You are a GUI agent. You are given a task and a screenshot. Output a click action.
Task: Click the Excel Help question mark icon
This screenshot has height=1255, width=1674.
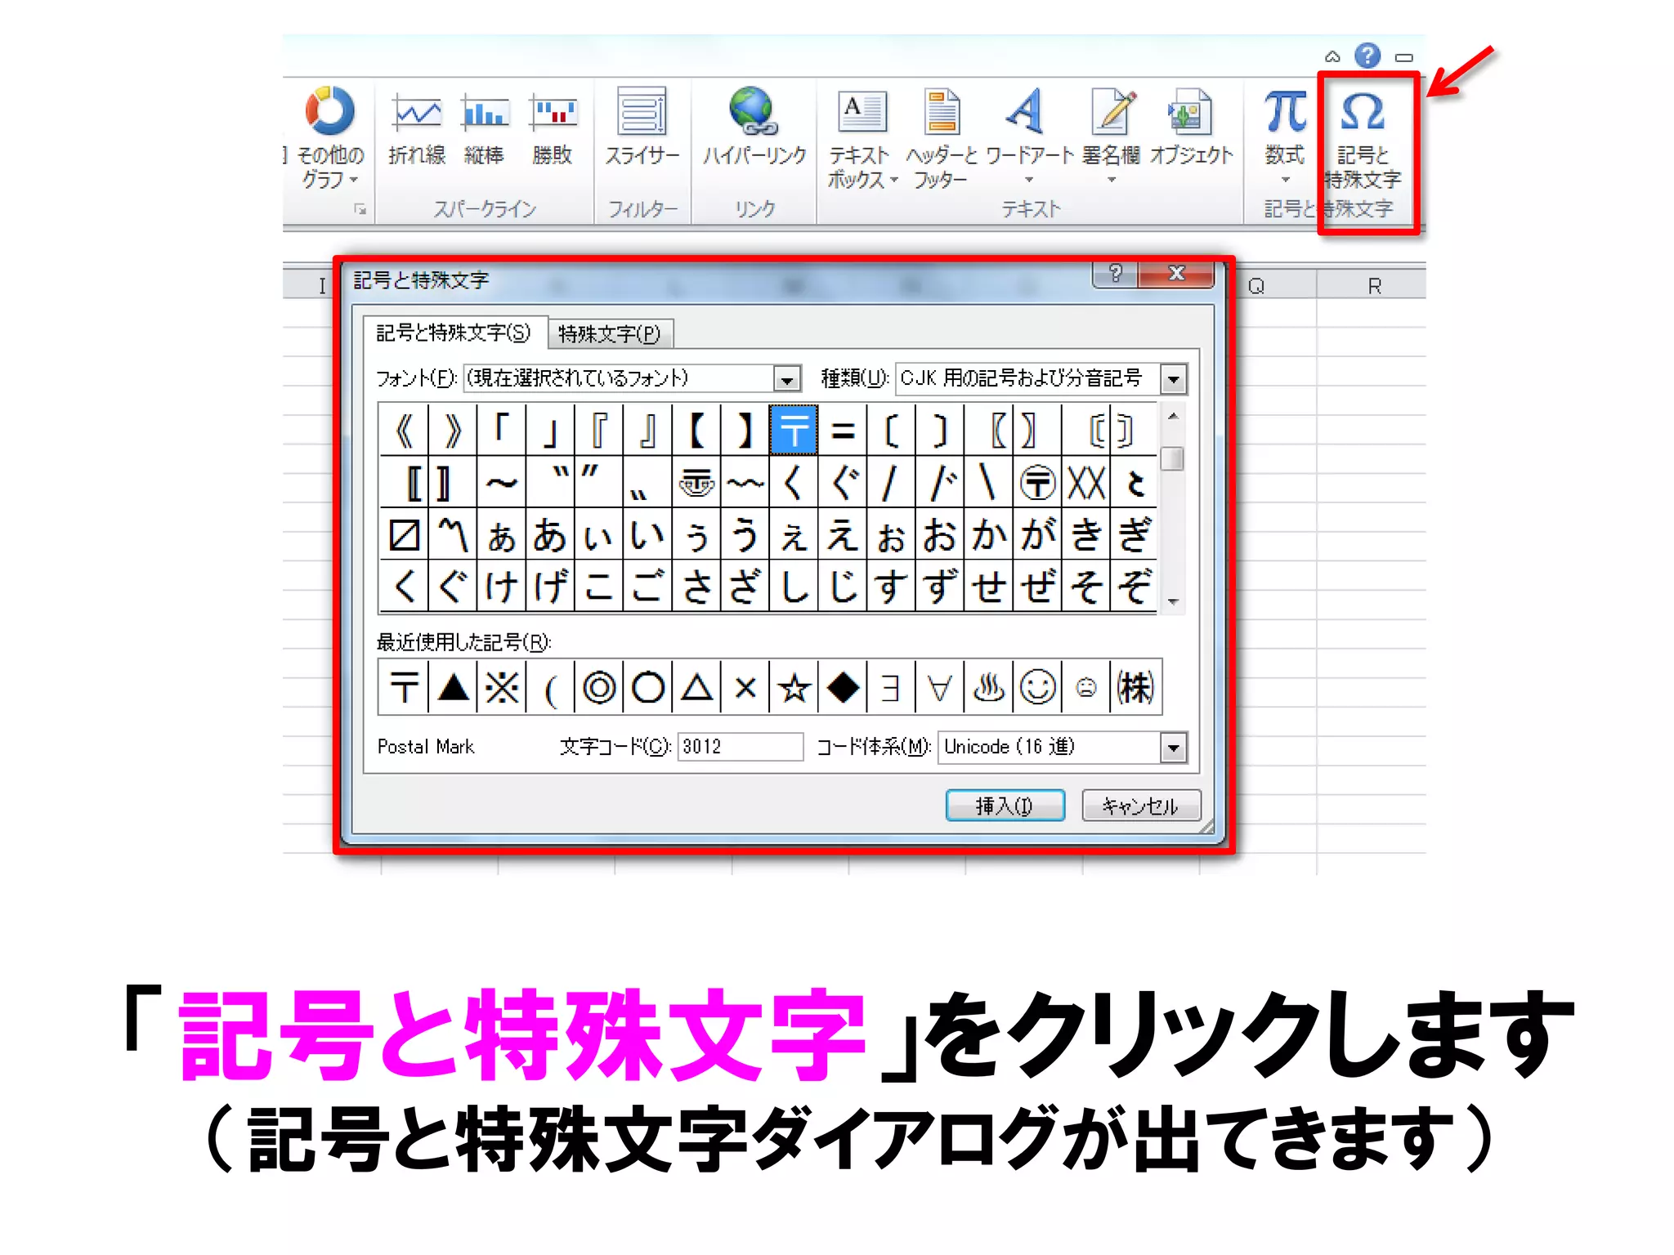tap(1367, 56)
